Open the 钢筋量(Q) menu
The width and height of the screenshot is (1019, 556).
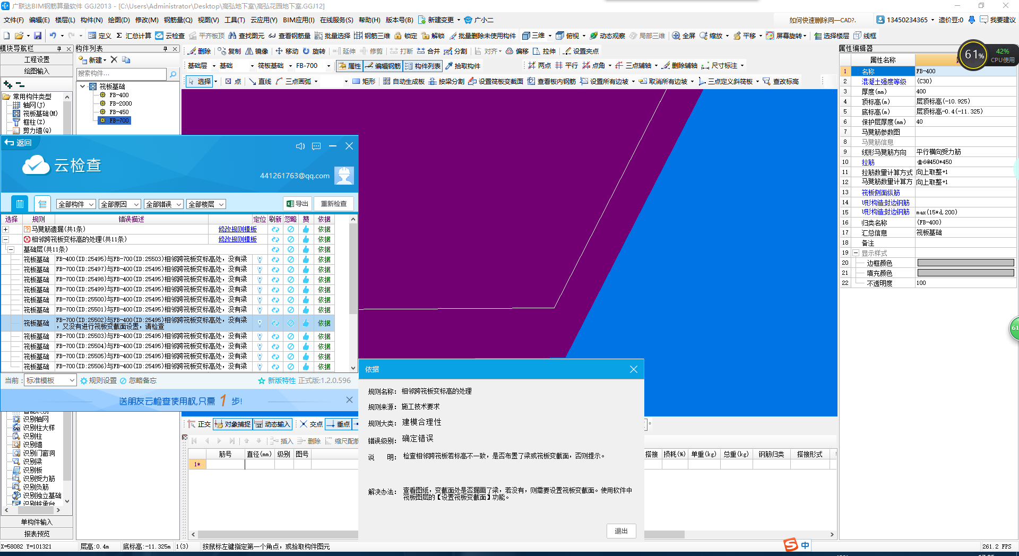(178, 20)
